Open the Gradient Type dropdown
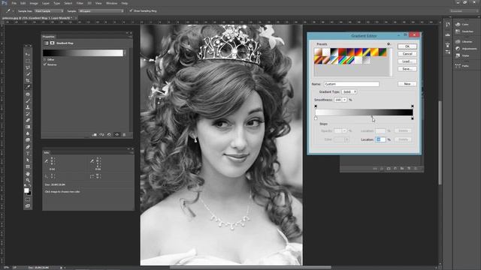This screenshot has height=270, width=481. (x=349, y=91)
